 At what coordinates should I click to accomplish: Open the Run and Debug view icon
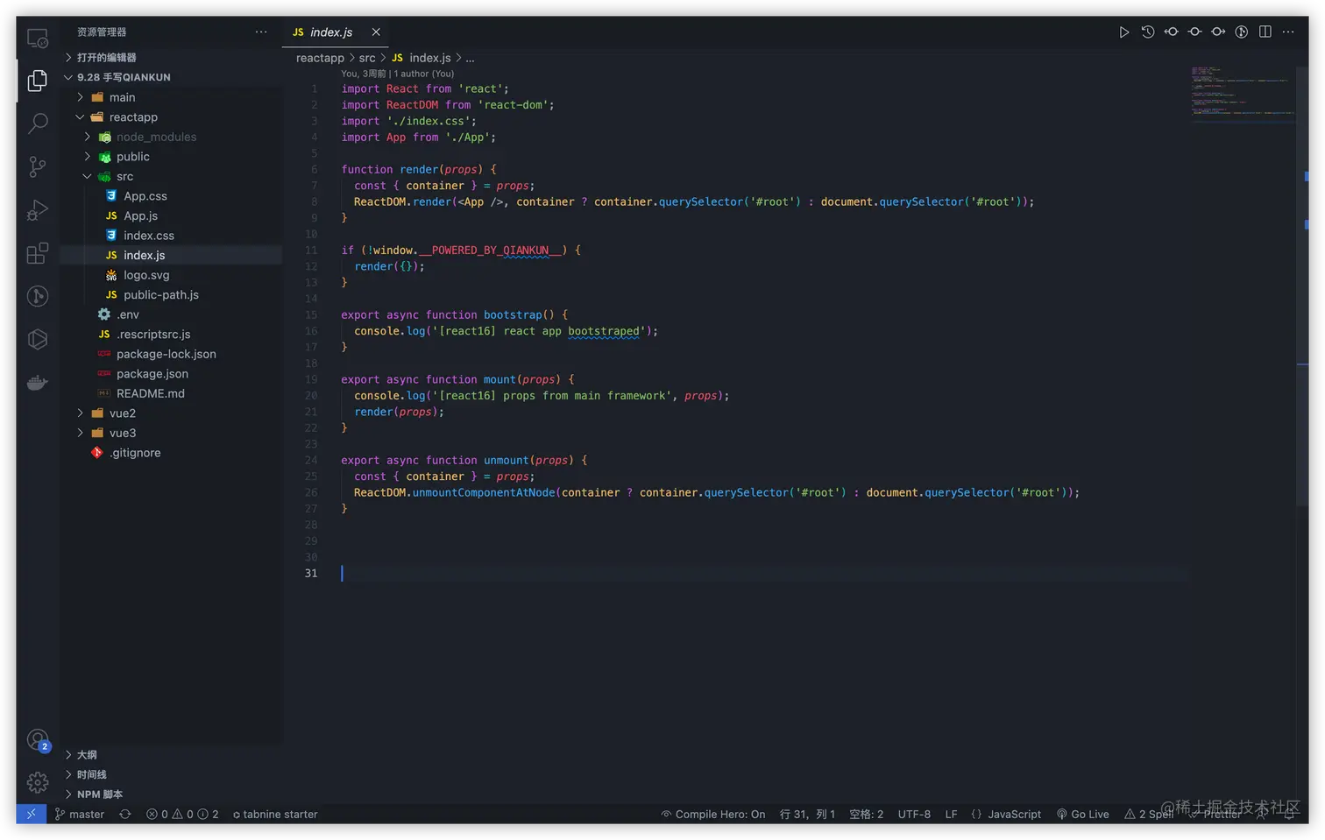(x=37, y=210)
